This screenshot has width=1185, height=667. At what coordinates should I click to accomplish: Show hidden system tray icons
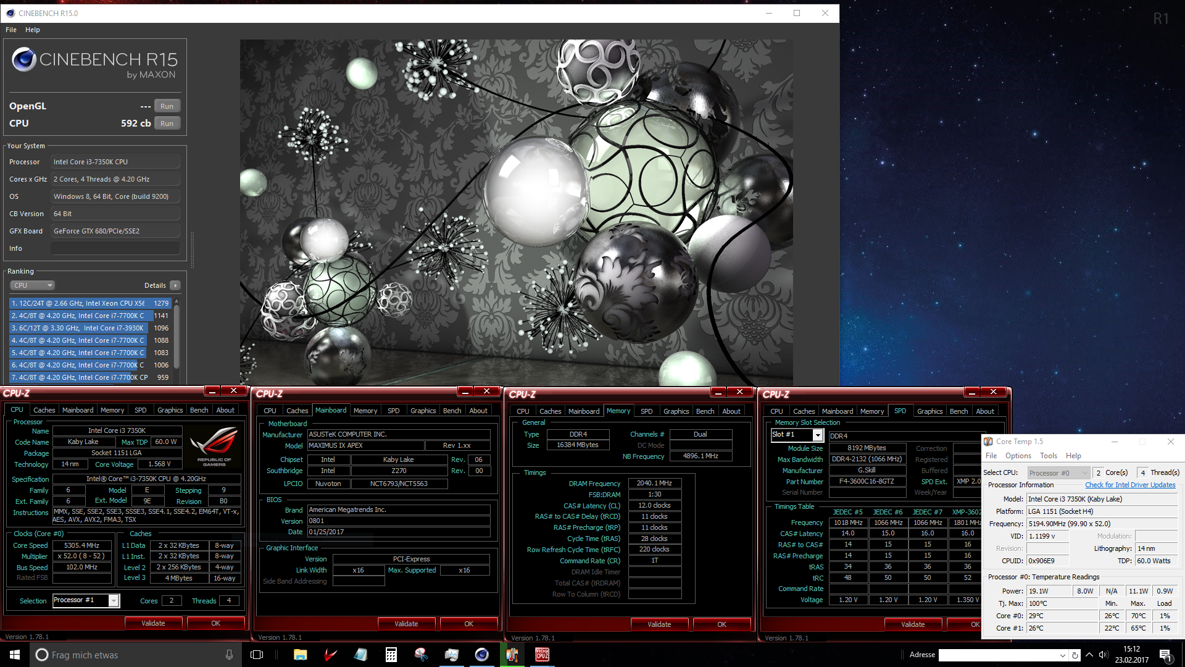coord(1089,655)
